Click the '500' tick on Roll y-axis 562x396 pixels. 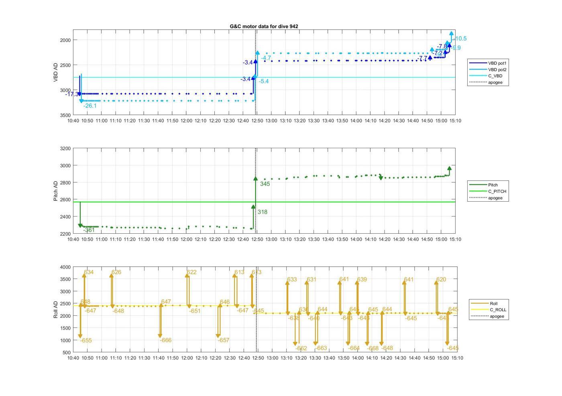pyautogui.click(x=67, y=353)
